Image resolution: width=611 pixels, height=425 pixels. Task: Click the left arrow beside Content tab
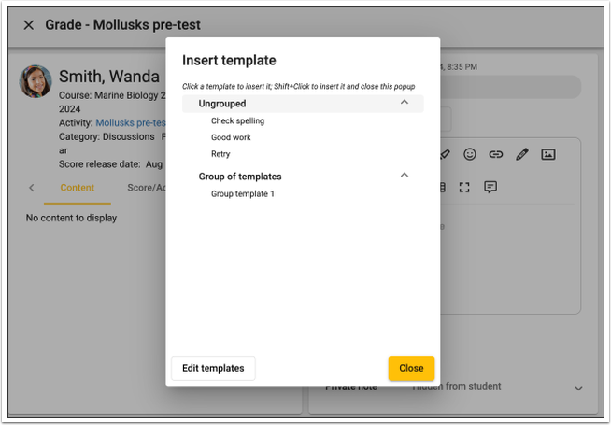(31, 188)
